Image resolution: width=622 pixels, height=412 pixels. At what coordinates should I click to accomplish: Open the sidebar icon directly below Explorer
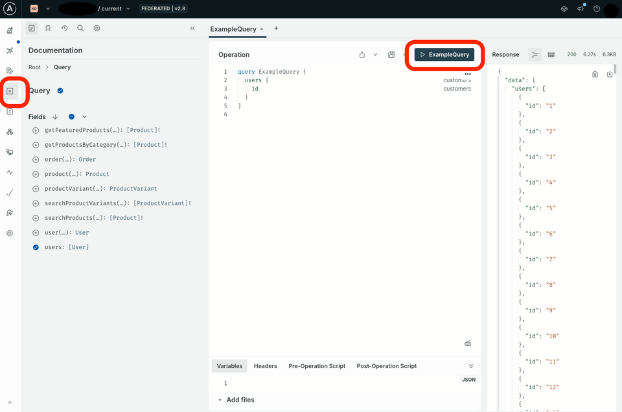point(10,111)
